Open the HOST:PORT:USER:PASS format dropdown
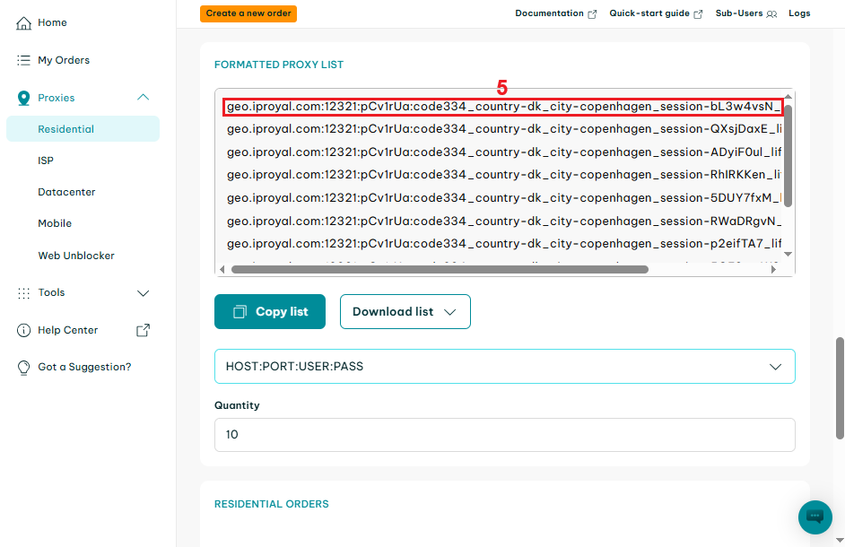 click(504, 367)
